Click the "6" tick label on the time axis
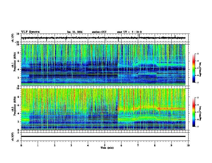 122,145
